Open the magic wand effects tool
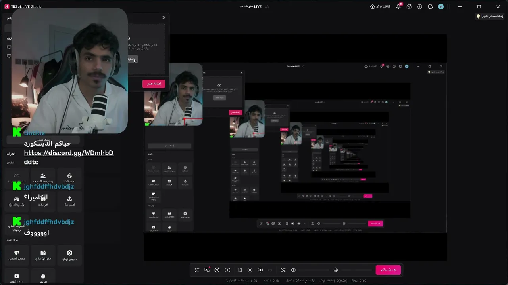The width and height of the screenshot is (508, 285). [196, 270]
